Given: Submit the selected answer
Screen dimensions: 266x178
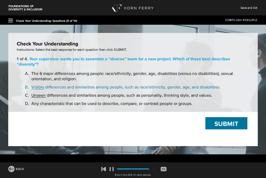Looking at the screenshot, I should point(226,124).
